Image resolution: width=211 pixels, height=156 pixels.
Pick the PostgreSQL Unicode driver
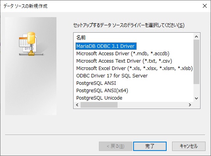pos(99,98)
